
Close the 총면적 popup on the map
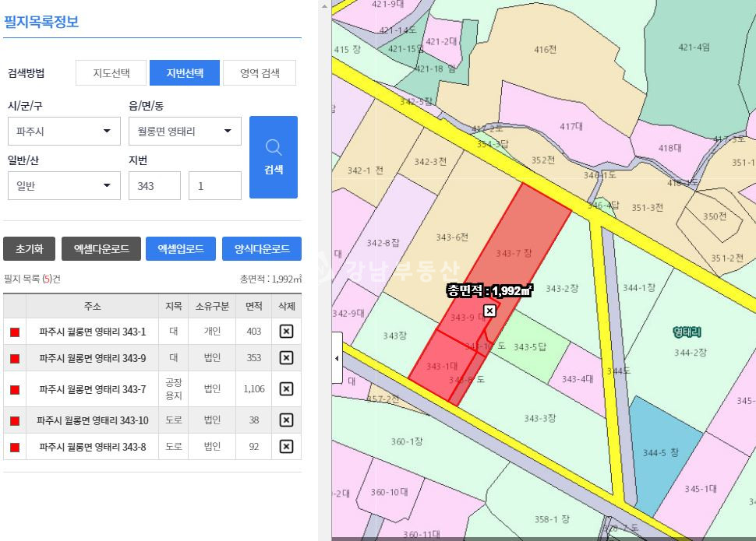(x=489, y=311)
